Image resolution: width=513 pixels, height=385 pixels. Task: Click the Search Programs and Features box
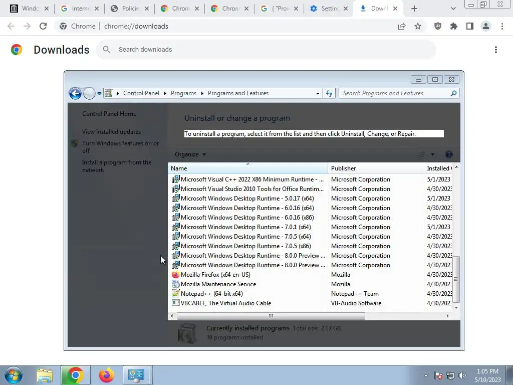[399, 93]
